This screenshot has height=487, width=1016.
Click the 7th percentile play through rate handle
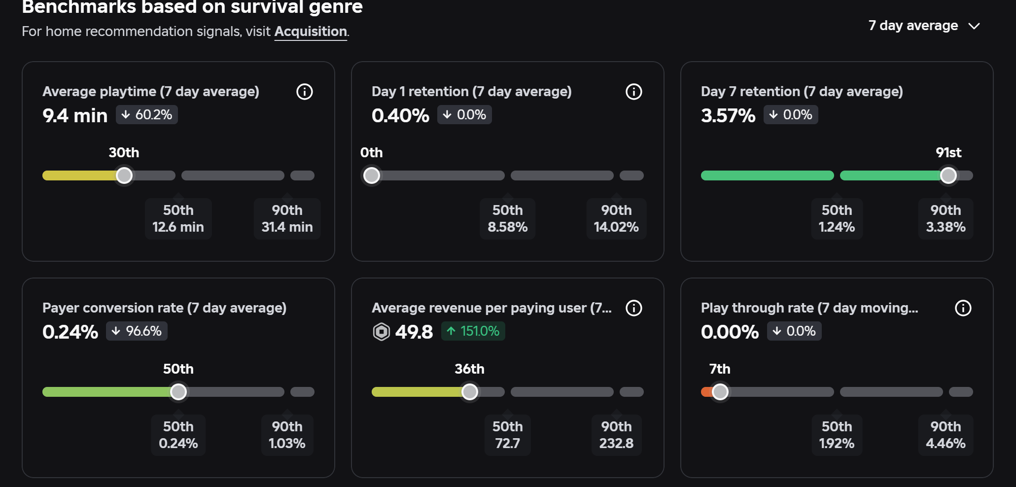coord(720,392)
